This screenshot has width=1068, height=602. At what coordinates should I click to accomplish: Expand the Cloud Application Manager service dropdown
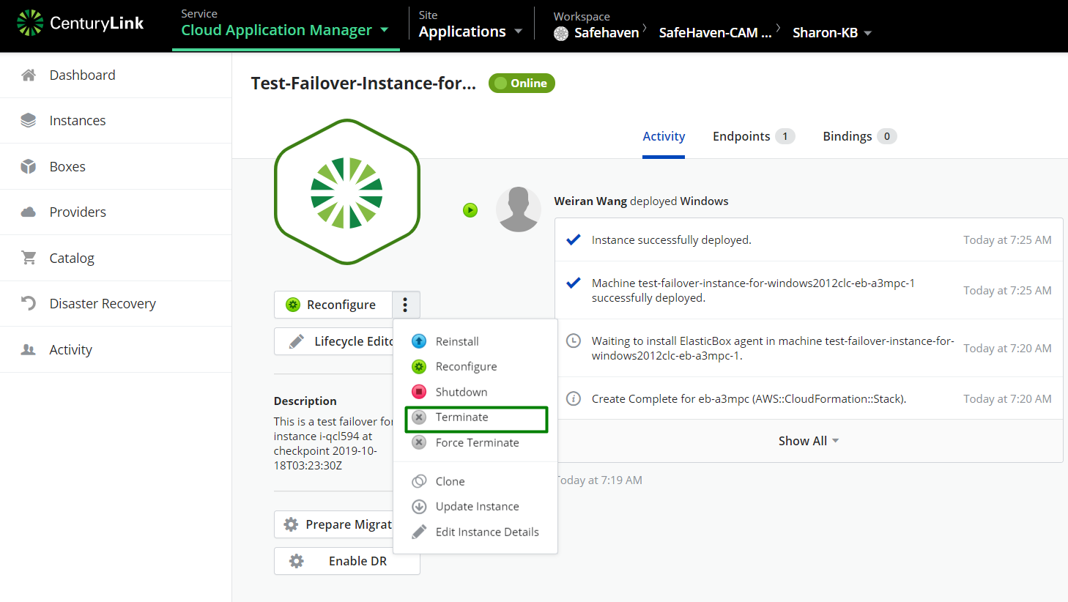285,30
